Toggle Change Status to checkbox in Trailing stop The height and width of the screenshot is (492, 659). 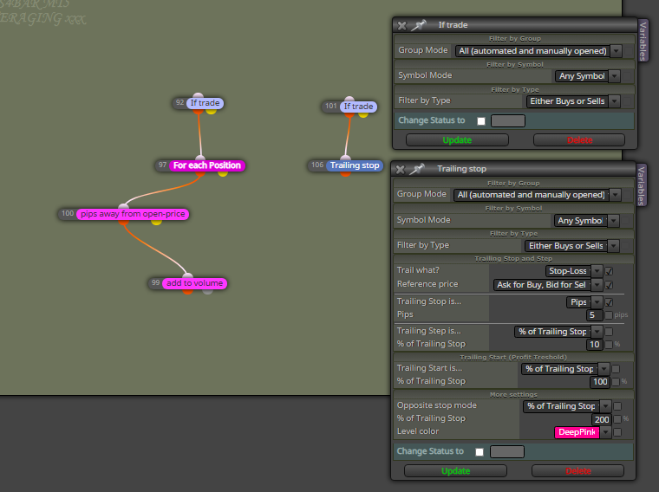pos(480,452)
